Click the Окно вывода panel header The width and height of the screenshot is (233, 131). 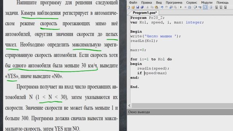pyautogui.click(x=180, y=112)
